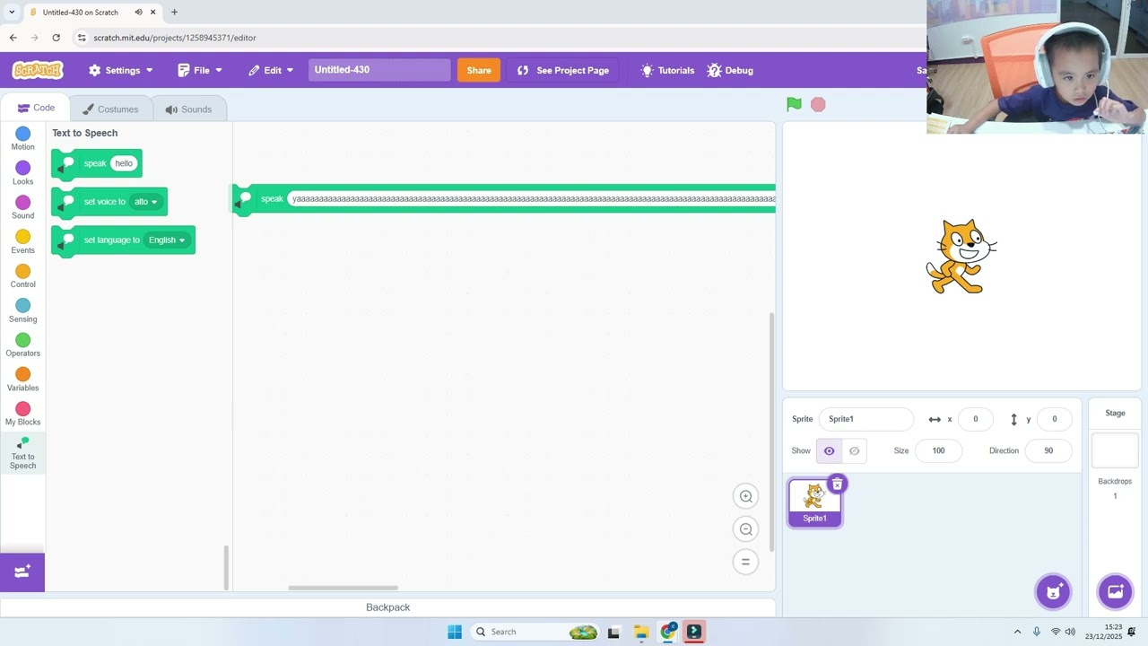Select the Events block category

(22, 242)
